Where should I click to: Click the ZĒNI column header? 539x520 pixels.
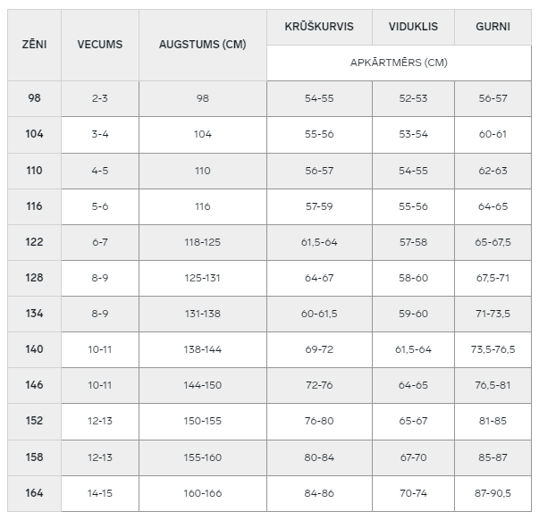point(34,45)
